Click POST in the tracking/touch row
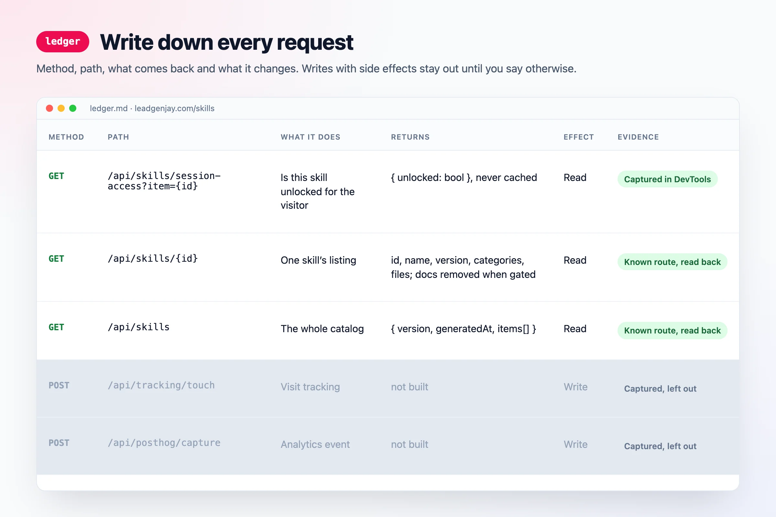 pyautogui.click(x=59, y=385)
